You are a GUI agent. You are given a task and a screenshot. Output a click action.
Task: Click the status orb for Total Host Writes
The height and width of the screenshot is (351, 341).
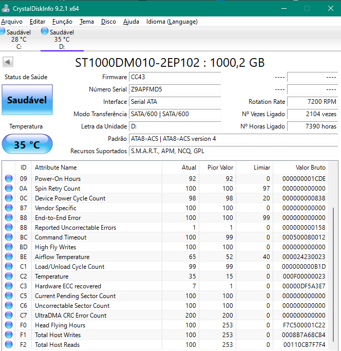9,335
